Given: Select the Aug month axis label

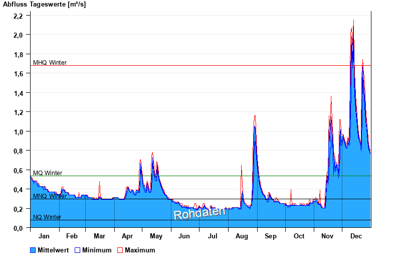Looking at the screenshot, I should tap(242, 236).
